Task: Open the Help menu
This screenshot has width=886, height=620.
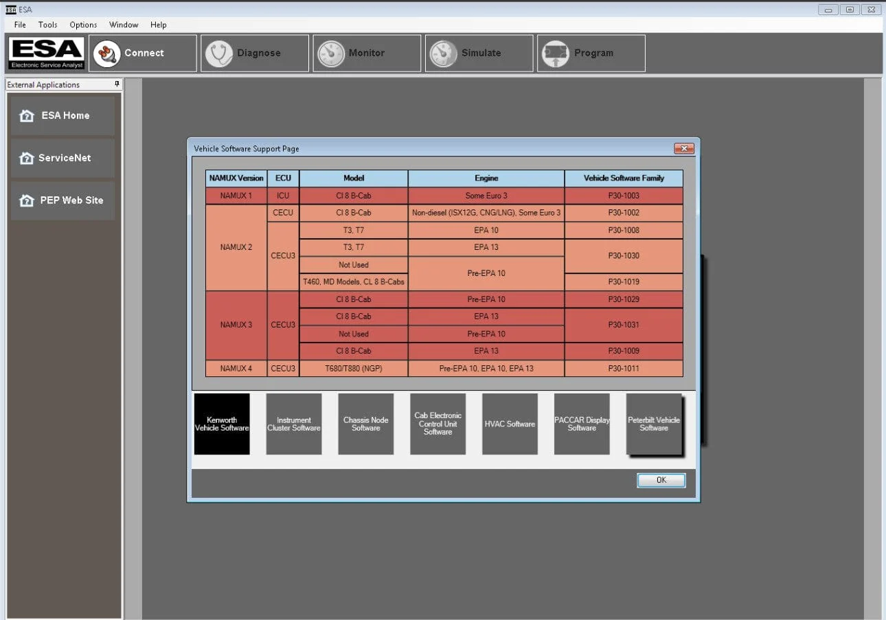Action: [158, 25]
